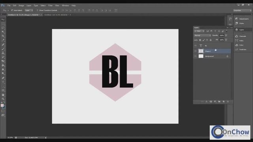Select the Pen tool
The width and height of the screenshot is (253, 142).
[3, 78]
